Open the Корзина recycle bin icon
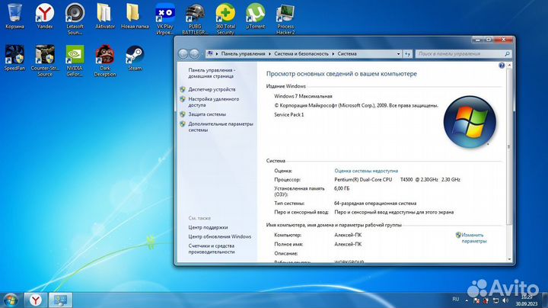 [x=14, y=17]
